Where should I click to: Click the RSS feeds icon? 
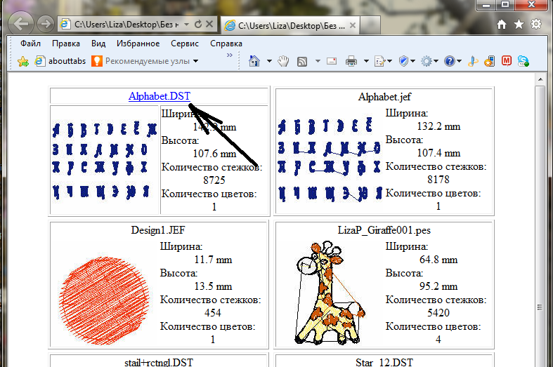click(302, 62)
